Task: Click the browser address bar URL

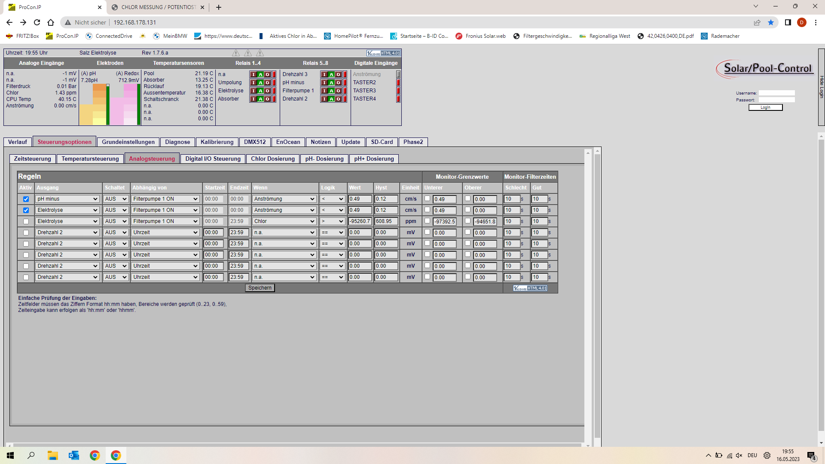Action: [134, 22]
